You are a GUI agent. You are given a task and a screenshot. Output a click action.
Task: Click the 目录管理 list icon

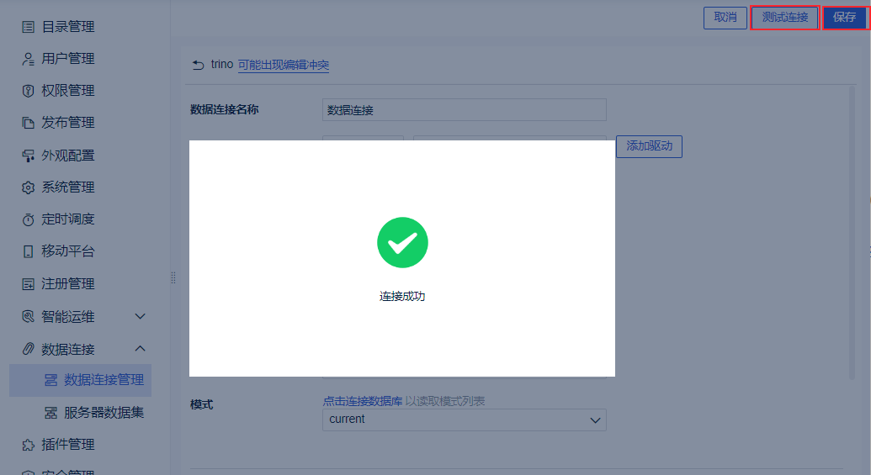28,27
